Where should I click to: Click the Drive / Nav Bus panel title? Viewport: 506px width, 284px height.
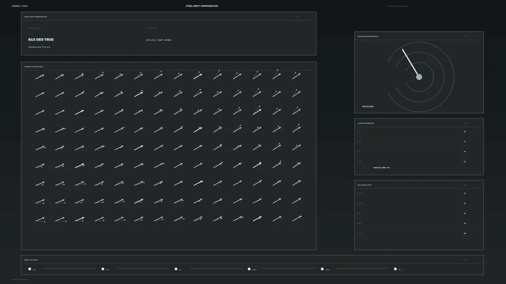pos(31,260)
